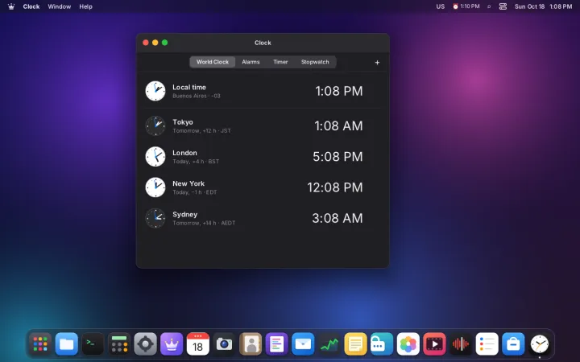Click the 5:08 PM London time
The width and height of the screenshot is (580, 362).
coord(338,156)
